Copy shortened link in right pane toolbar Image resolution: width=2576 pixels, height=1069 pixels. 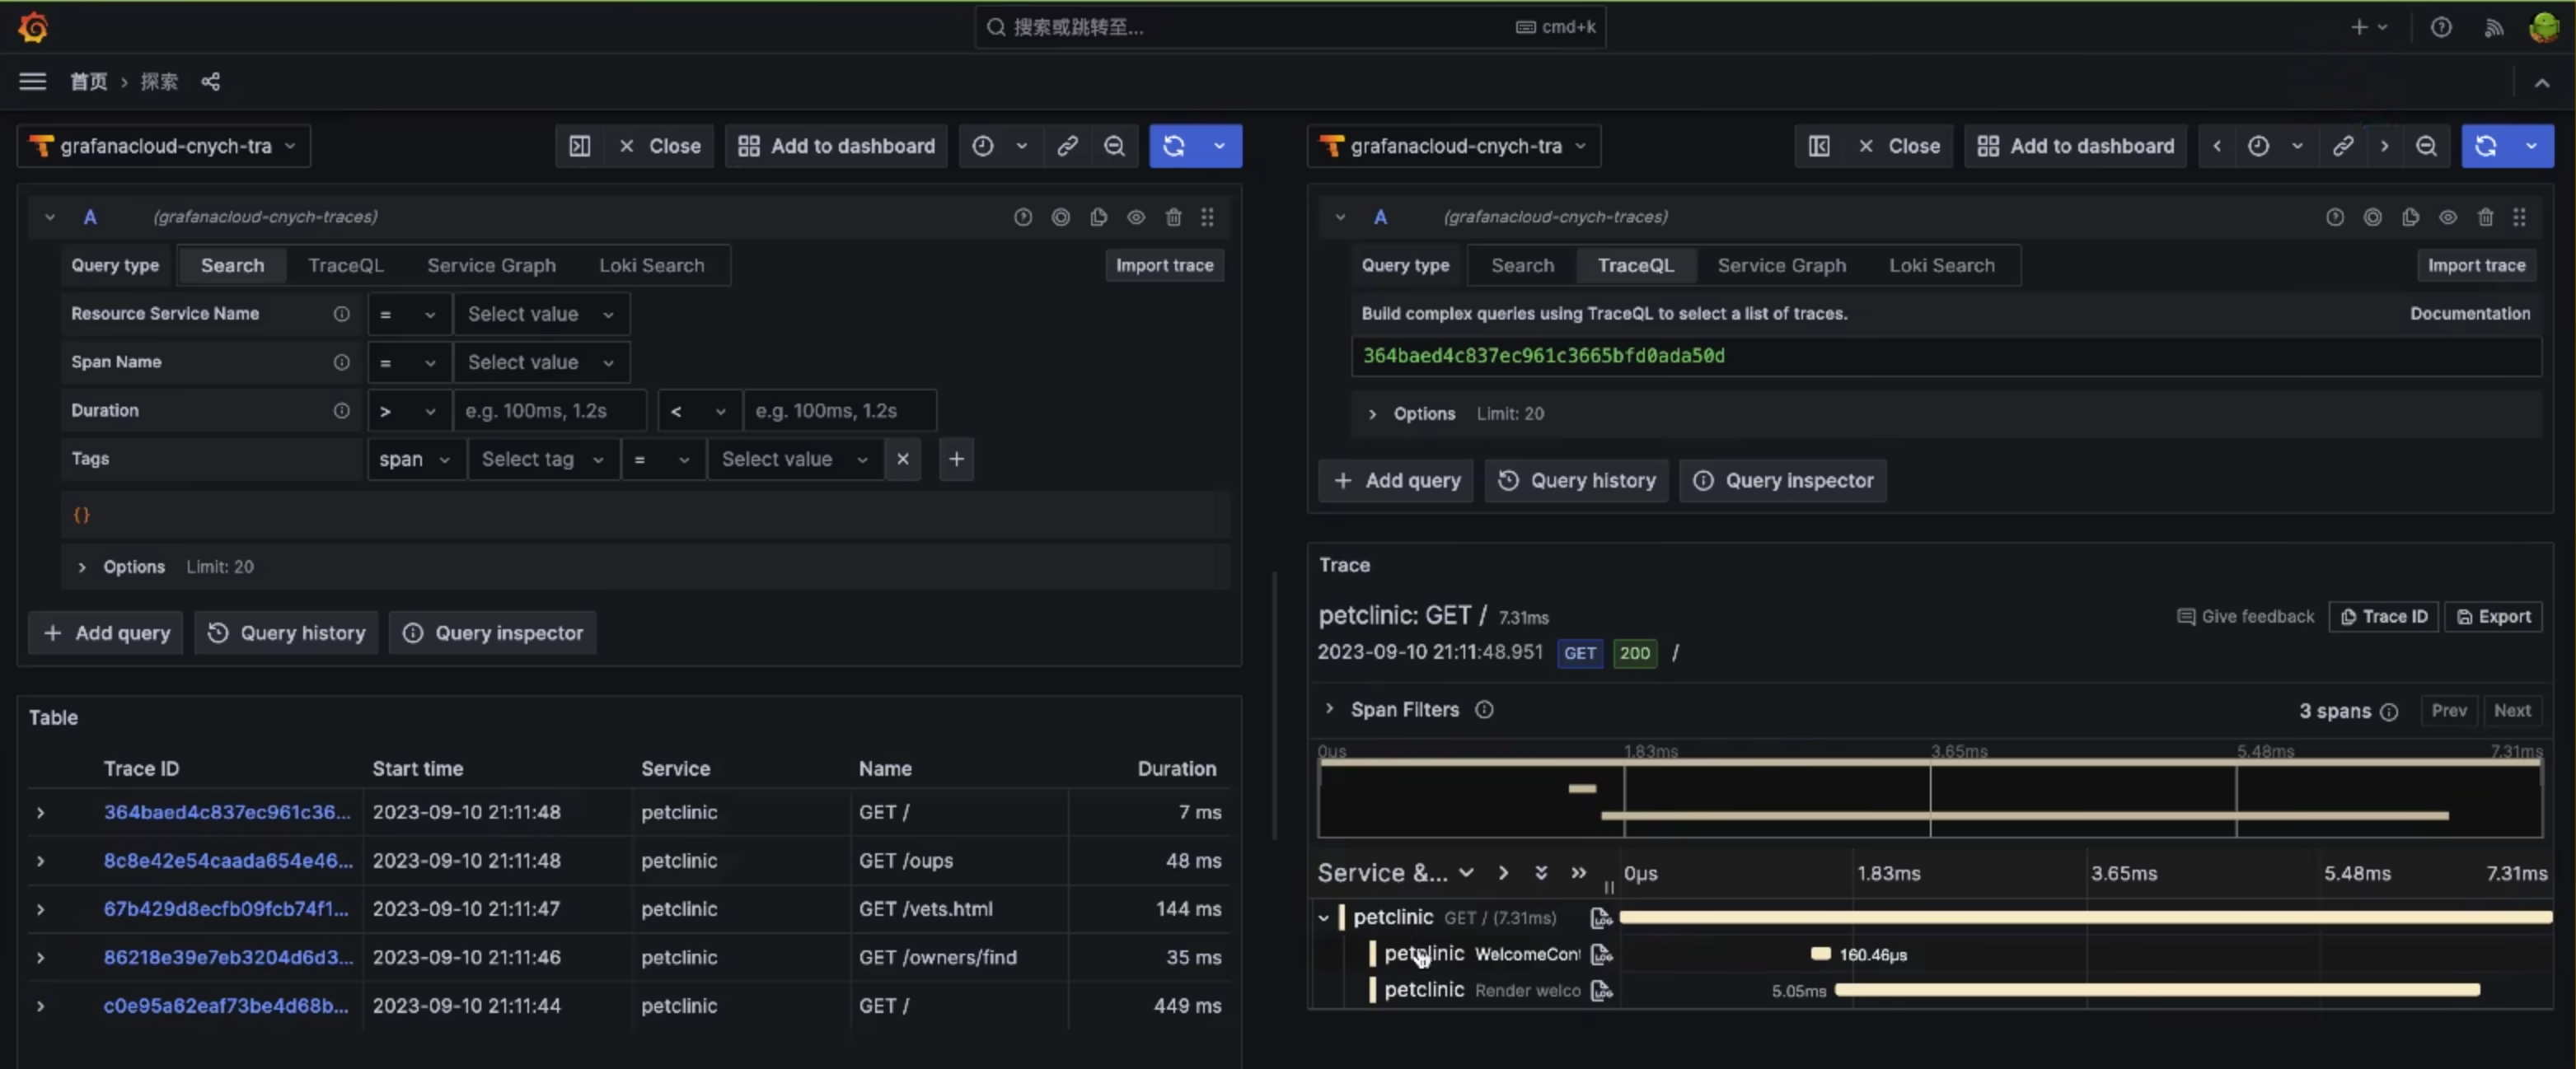[2342, 146]
